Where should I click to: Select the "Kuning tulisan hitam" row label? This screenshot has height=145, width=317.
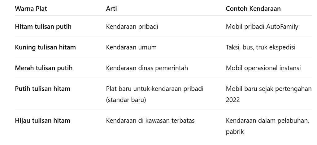pyautogui.click(x=45, y=47)
